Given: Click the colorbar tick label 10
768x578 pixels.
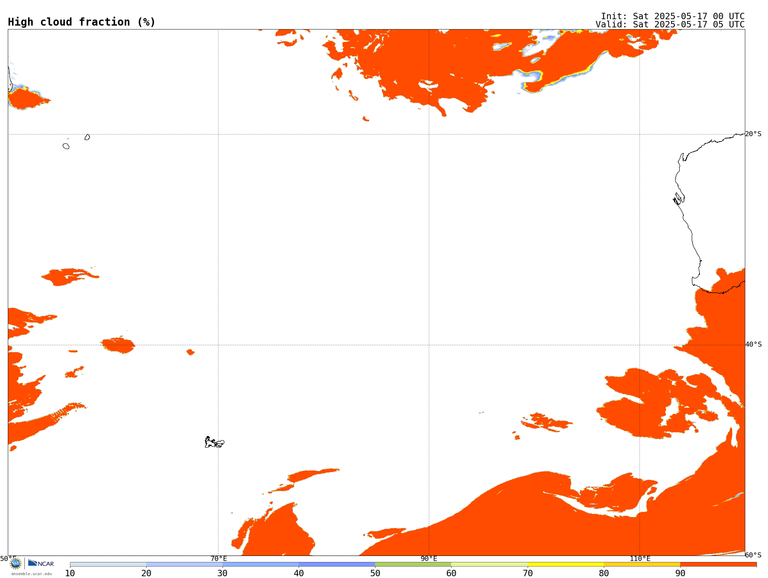Looking at the screenshot, I should coord(70,573).
